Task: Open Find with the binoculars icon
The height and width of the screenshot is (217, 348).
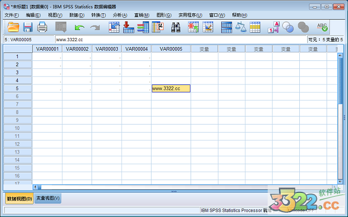Action: [176, 27]
